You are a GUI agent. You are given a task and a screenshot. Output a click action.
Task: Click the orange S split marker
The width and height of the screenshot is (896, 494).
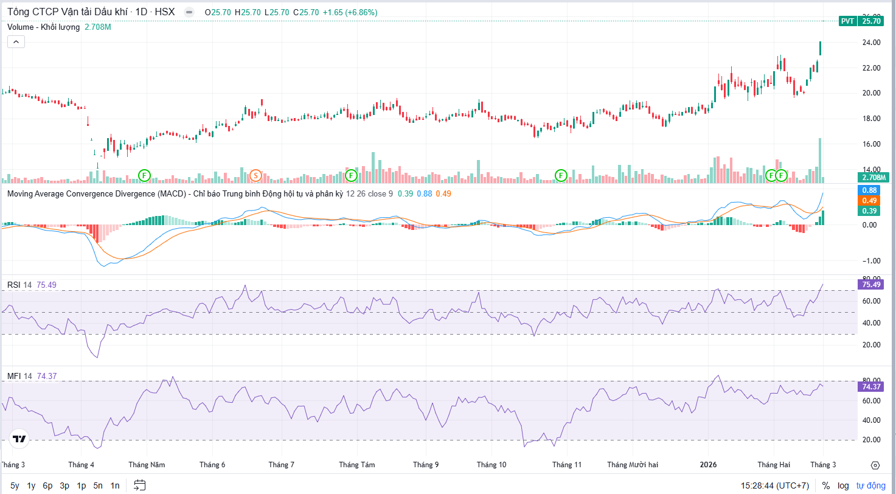(x=256, y=176)
